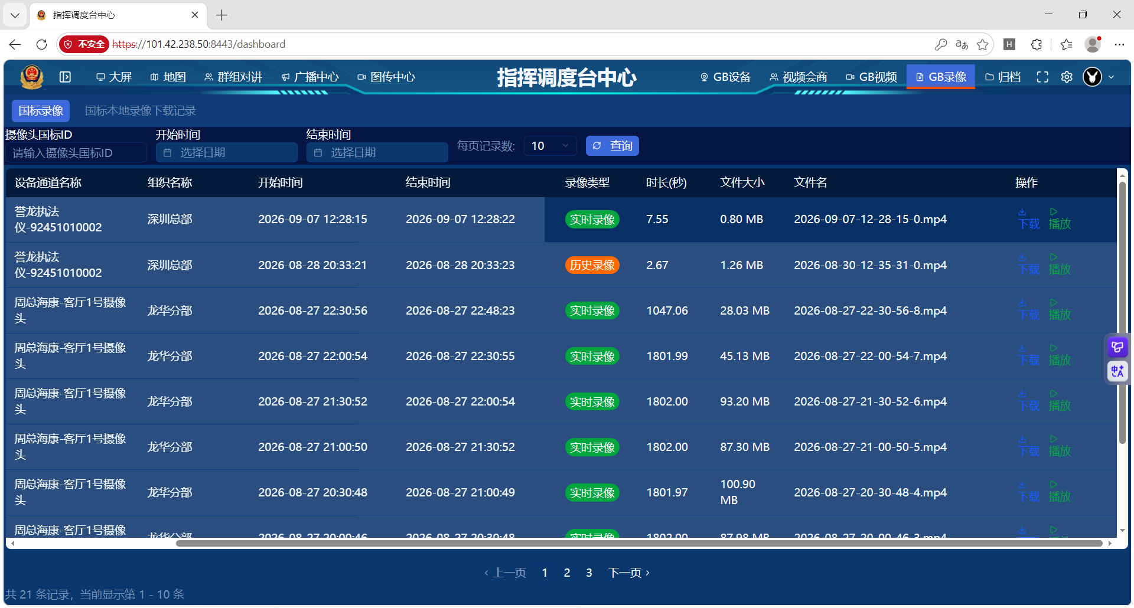Click the user avatar in the header

pyautogui.click(x=1092, y=77)
